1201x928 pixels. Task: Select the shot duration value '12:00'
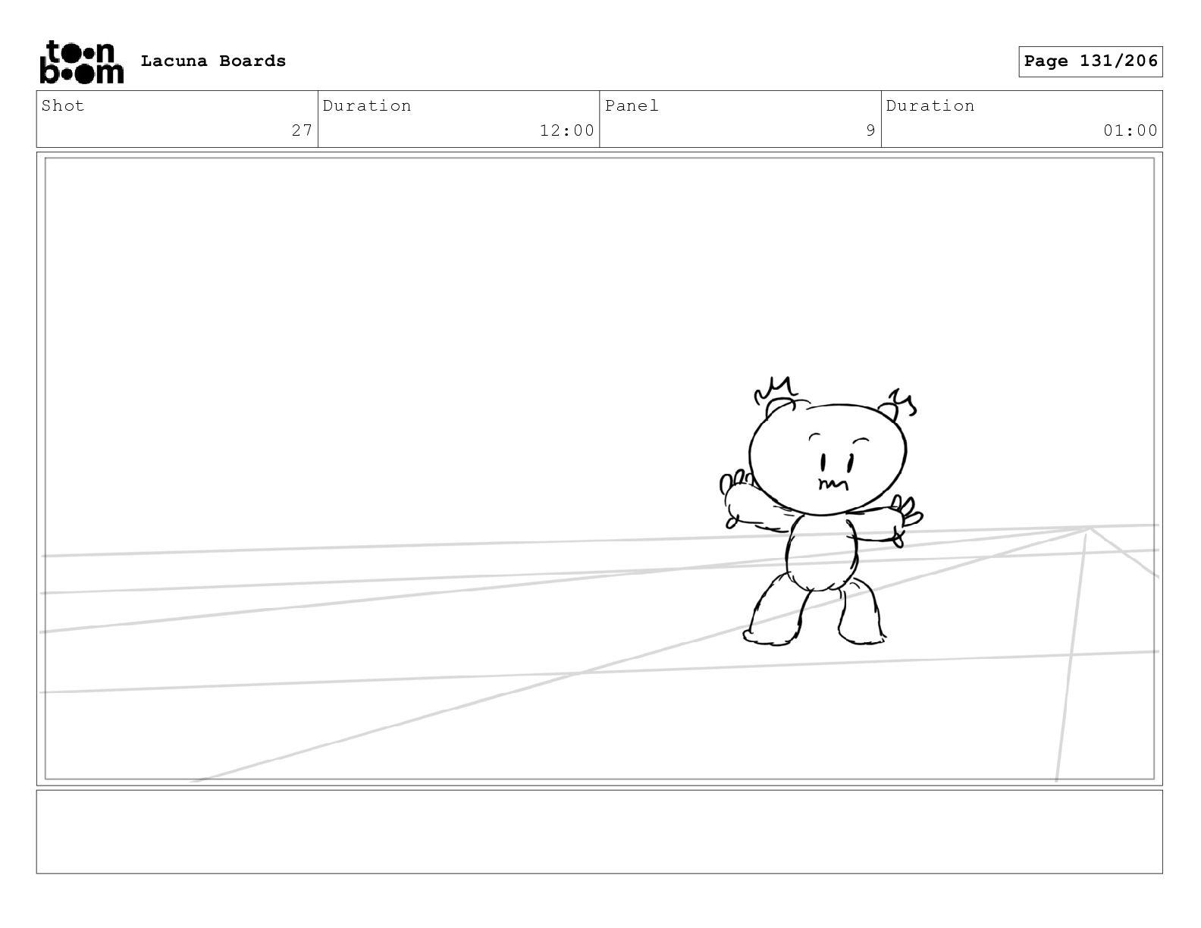coord(566,130)
